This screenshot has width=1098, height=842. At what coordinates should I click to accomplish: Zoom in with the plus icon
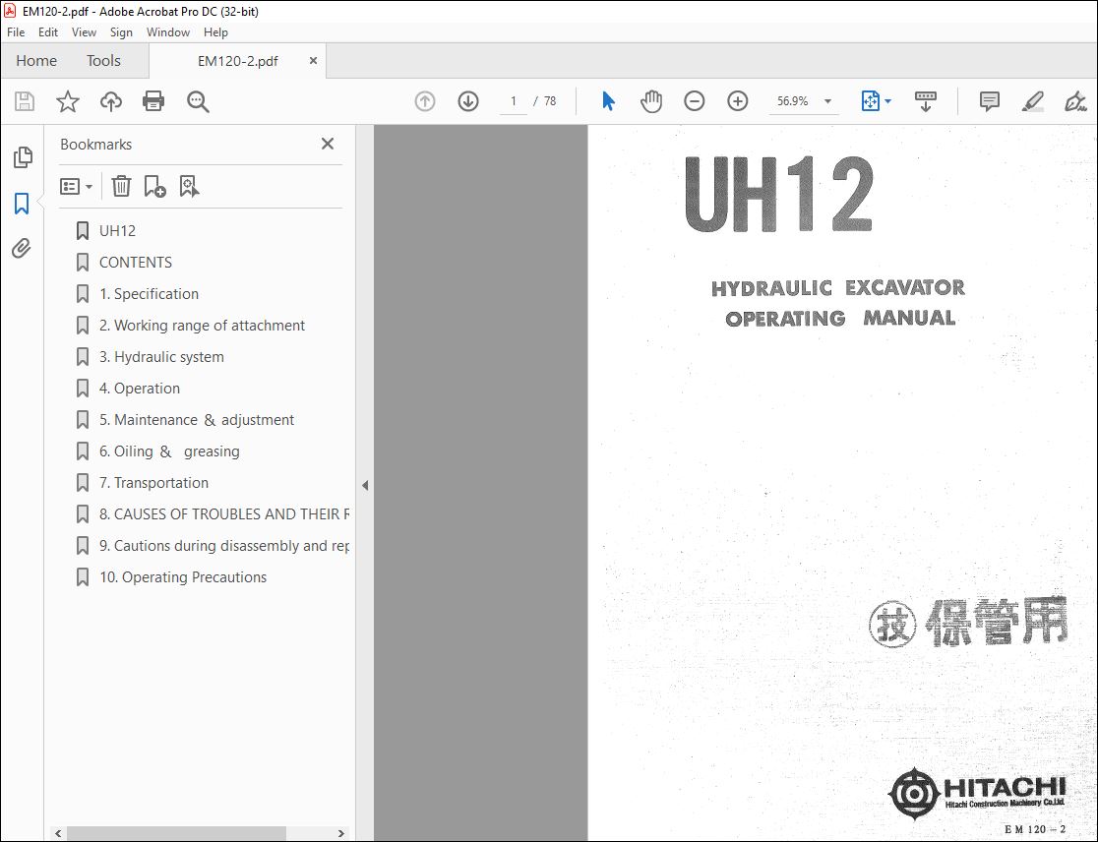click(x=737, y=101)
